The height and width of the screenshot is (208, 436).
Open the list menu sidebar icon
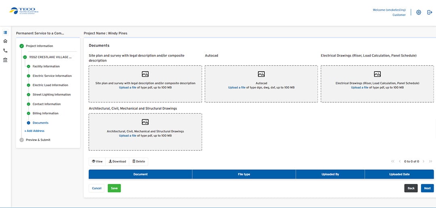coord(5,33)
